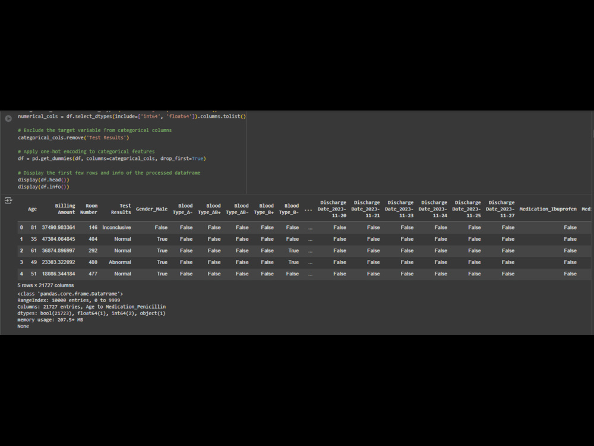
Task: Click the age value 81 cell
Action: (34, 228)
